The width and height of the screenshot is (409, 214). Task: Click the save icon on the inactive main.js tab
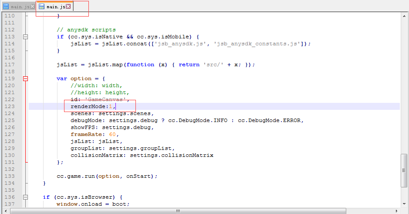coord(6,7)
